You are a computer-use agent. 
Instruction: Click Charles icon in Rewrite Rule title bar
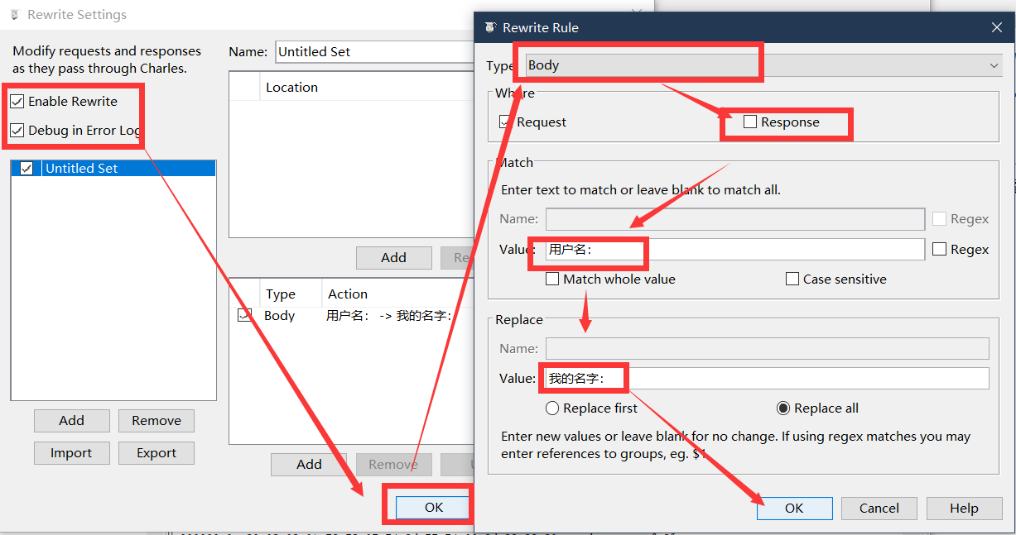coord(490,27)
